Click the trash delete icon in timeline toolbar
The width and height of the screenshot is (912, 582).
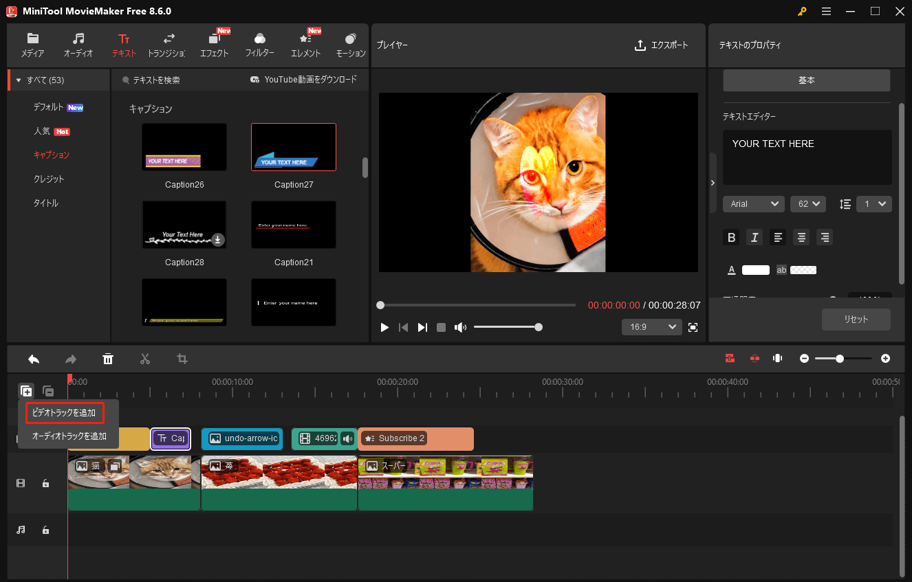(x=108, y=358)
